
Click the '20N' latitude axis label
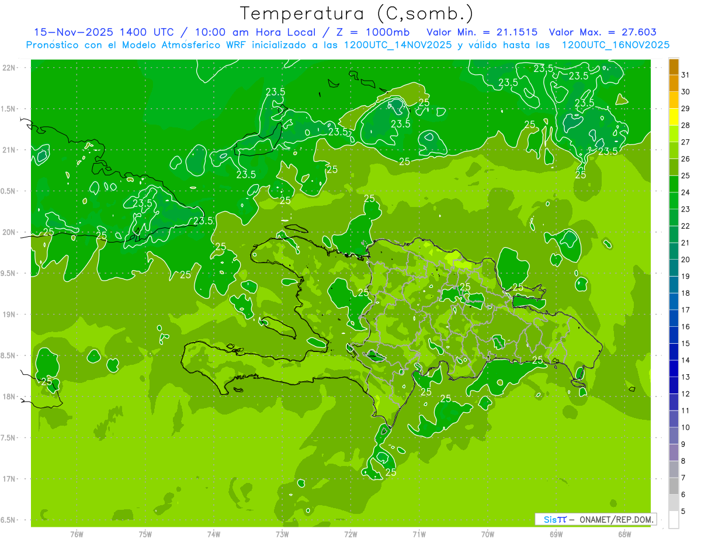[9, 232]
